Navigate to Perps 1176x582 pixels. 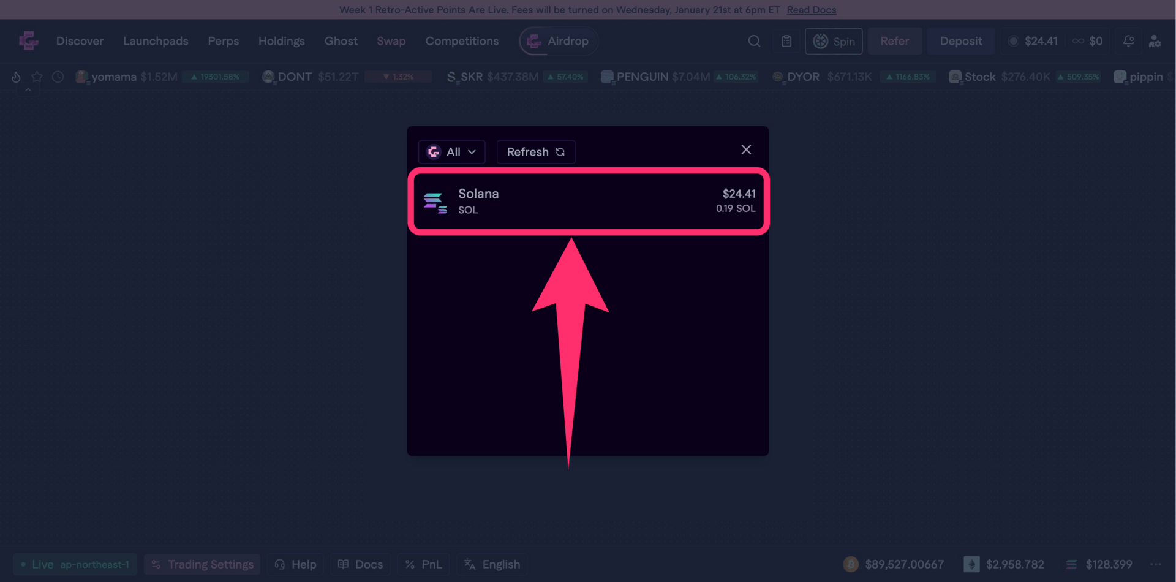point(224,41)
